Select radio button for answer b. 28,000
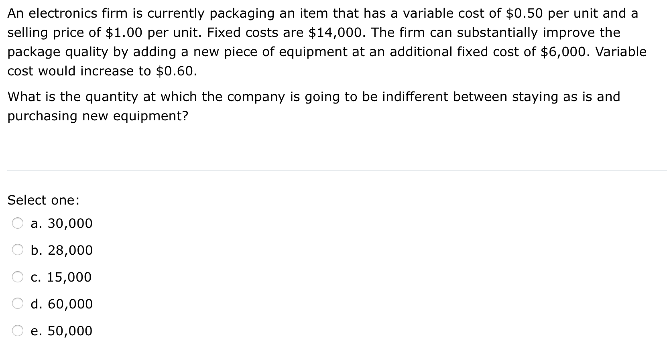This screenshot has width=667, height=361. (x=17, y=250)
